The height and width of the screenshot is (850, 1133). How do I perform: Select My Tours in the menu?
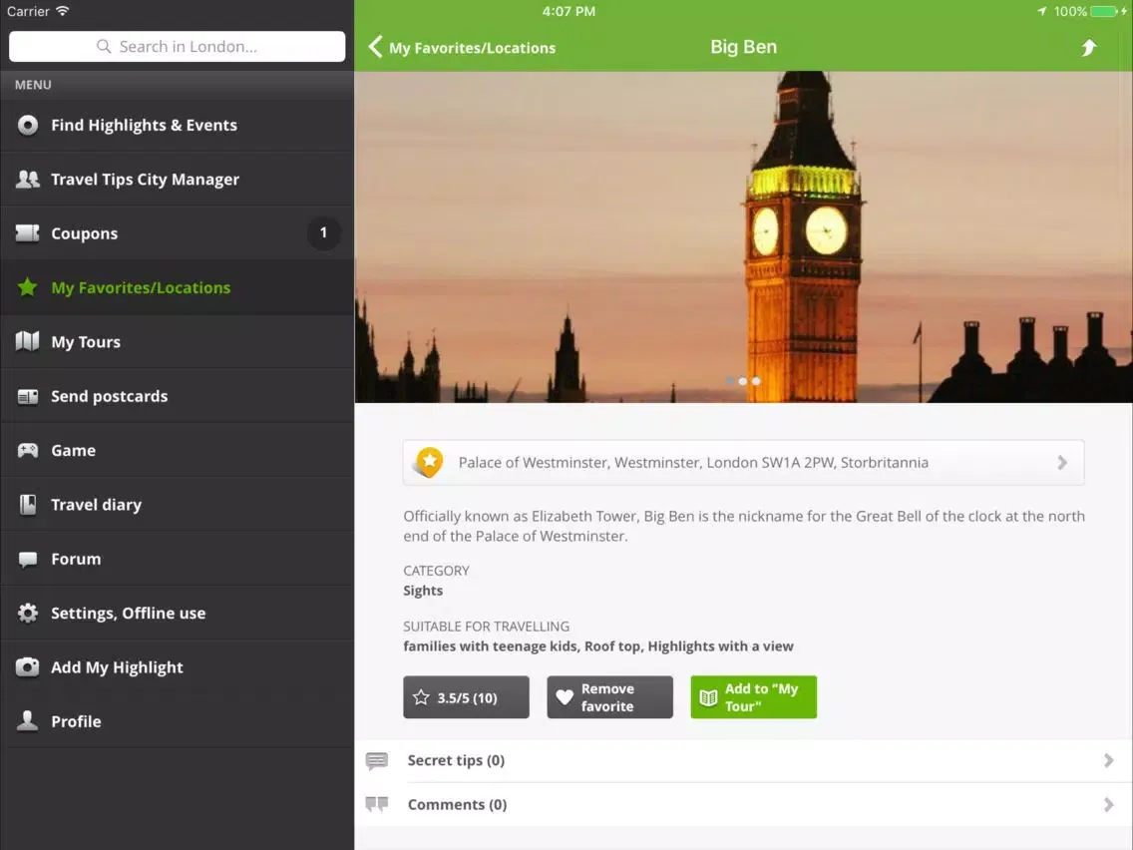coord(178,342)
